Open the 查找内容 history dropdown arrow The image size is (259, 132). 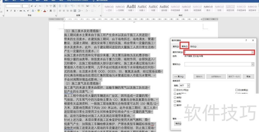[253, 52]
